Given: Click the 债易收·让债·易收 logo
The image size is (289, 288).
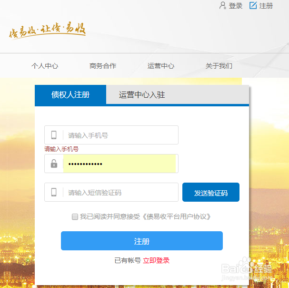Looking at the screenshot, I should tap(47, 30).
